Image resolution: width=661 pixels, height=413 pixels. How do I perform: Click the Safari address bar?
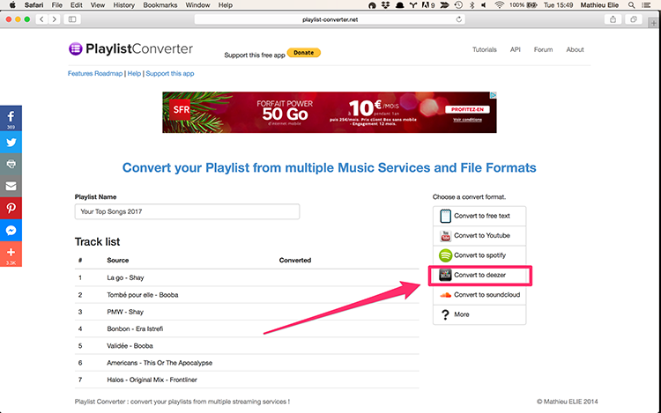[x=330, y=19]
